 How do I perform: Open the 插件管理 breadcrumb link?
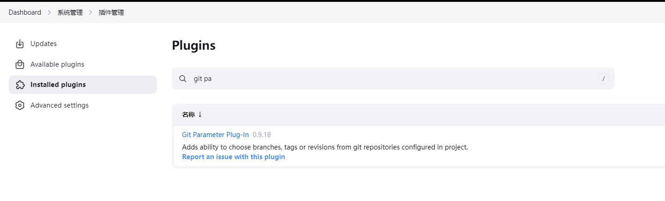[111, 12]
